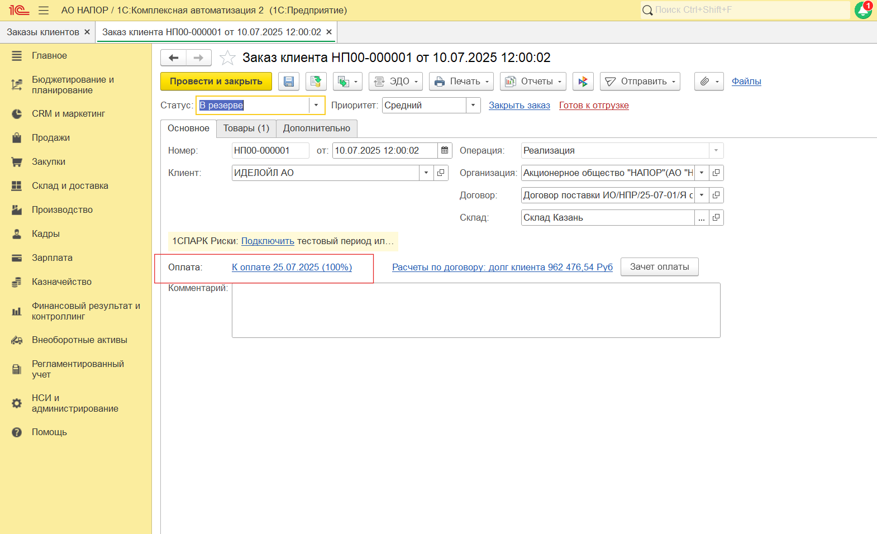877x534 pixels.
Task: Open the notifications bell icon
Action: [863, 10]
